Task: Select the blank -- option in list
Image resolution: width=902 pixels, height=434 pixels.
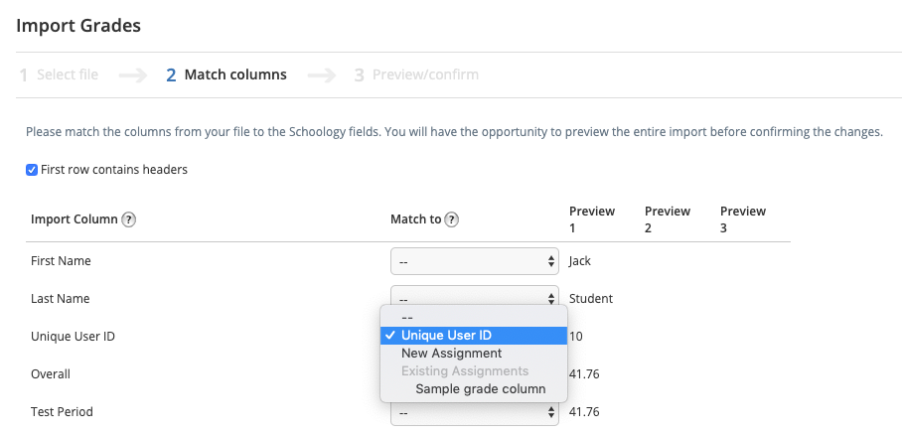Action: [407, 318]
